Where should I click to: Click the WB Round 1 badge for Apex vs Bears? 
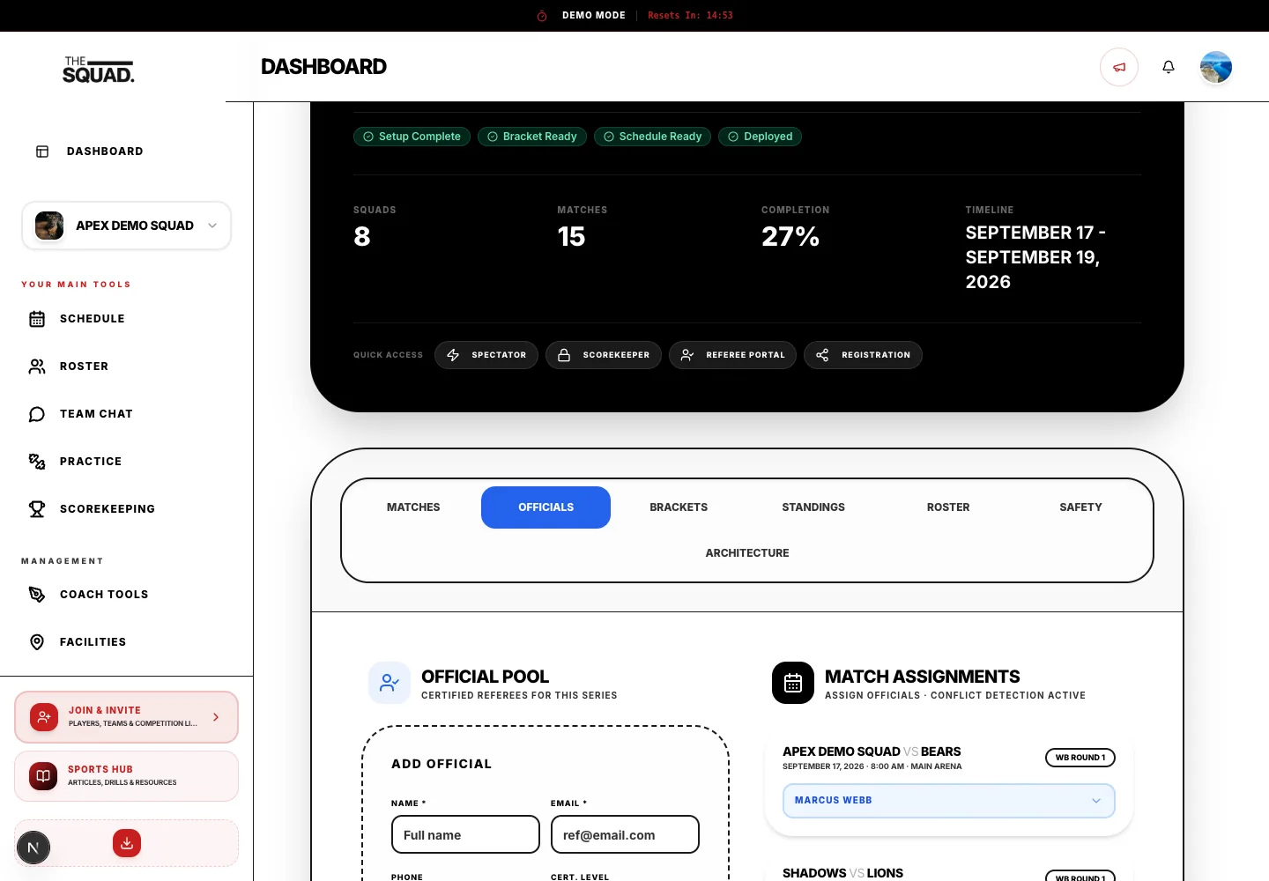[x=1080, y=758]
